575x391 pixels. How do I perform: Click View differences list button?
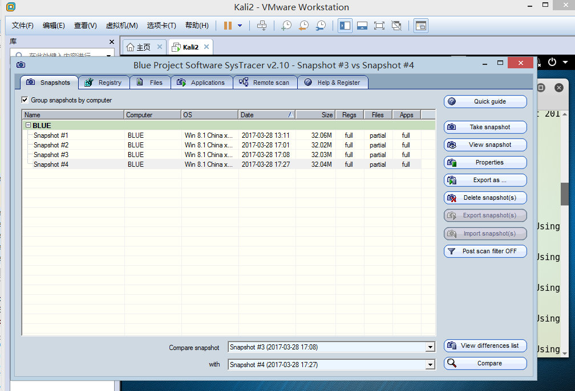pos(485,345)
